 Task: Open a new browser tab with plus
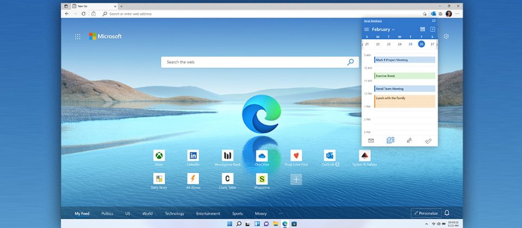(x=121, y=6)
